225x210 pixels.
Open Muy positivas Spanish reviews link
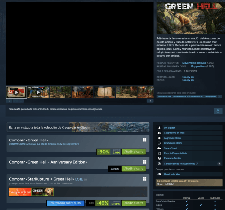[198, 66]
